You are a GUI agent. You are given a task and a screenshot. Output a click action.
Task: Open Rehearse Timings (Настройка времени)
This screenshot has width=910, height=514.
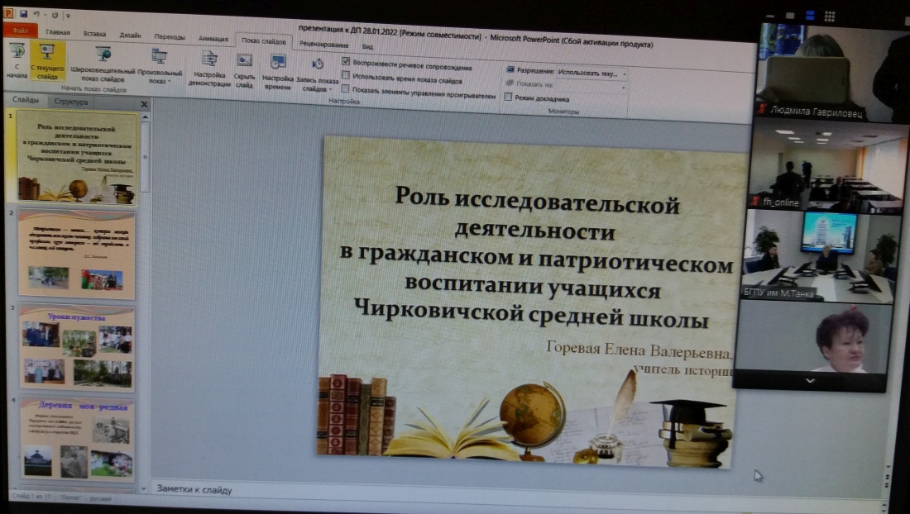[x=278, y=62]
